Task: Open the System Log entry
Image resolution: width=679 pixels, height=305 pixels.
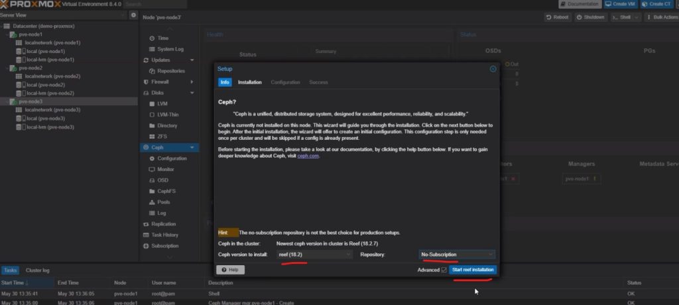Action: [170, 49]
